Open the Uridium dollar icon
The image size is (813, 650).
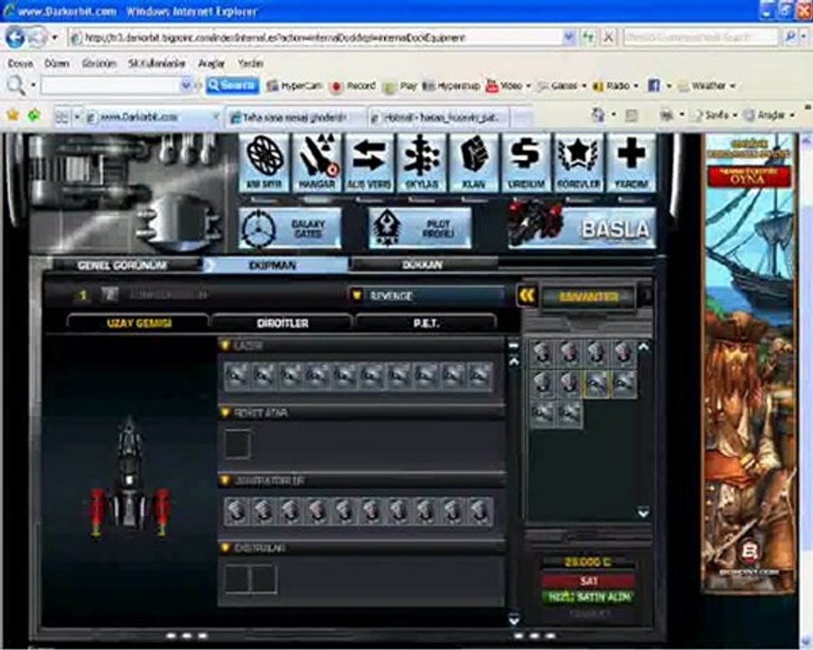point(527,162)
